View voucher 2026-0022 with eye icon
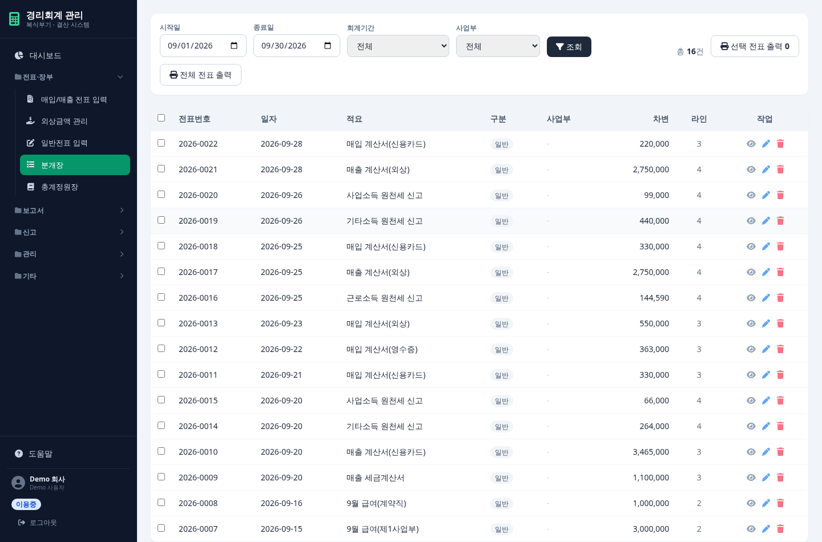Viewport: 822px width, 542px height. coord(751,144)
